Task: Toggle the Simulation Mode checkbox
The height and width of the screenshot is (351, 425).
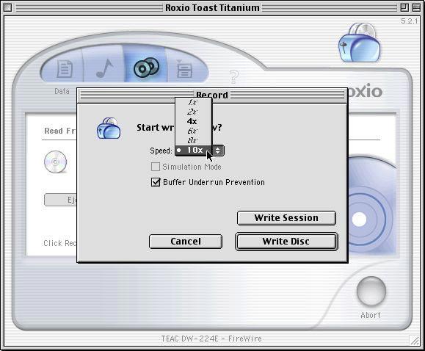Action: tap(156, 167)
